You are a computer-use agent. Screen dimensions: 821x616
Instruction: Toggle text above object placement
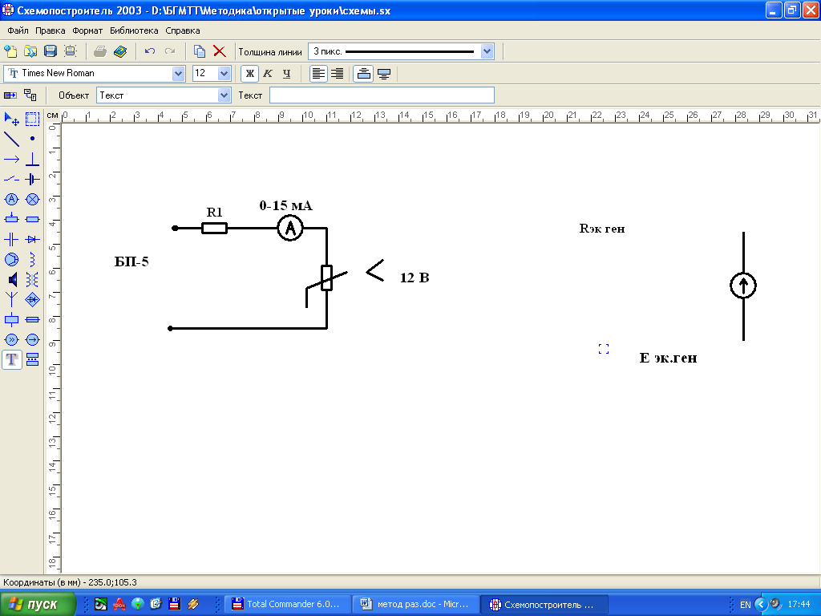363,74
